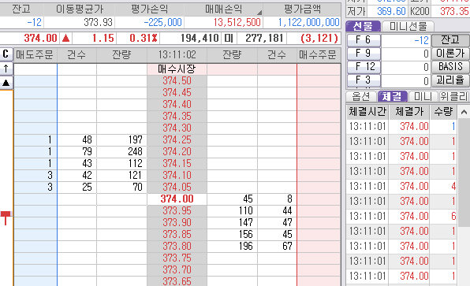Click price 374.40 in the ladder

177,105
